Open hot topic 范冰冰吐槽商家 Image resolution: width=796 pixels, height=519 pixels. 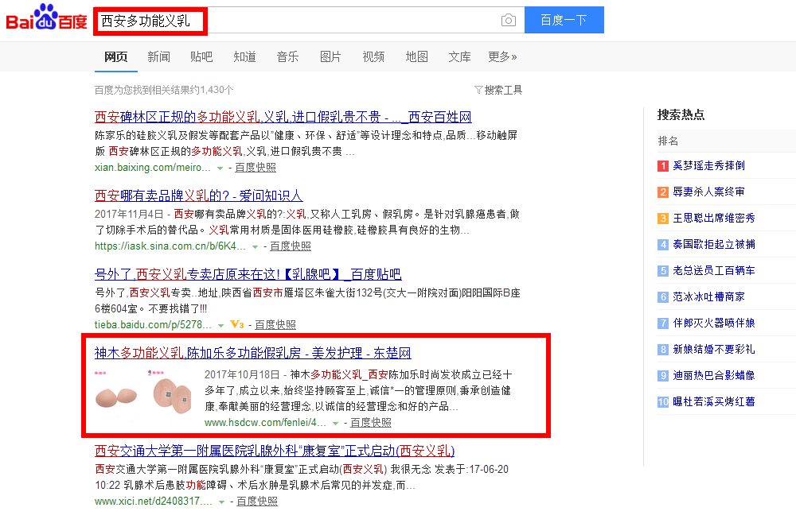click(x=708, y=297)
